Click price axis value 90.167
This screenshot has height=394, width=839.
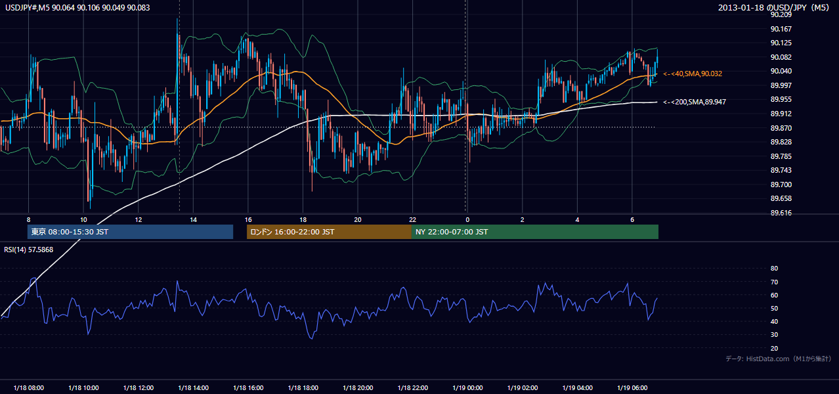click(x=781, y=29)
